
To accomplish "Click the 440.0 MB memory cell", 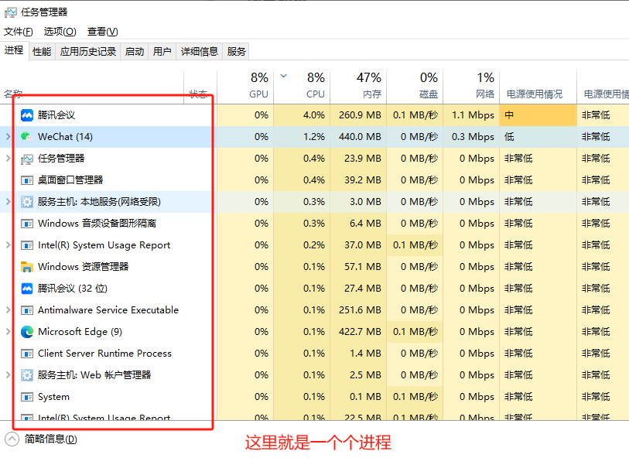I will point(358,137).
